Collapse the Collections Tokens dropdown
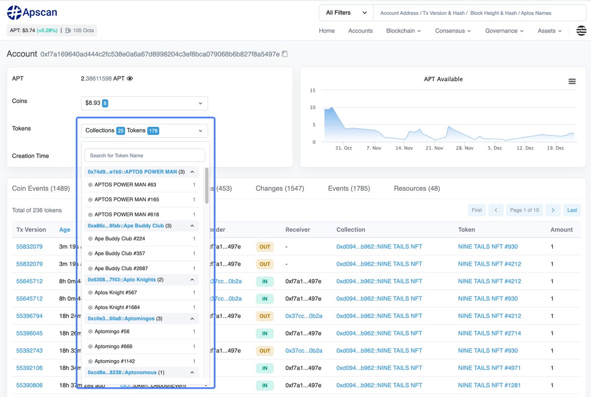Image resolution: width=591 pixels, height=397 pixels. point(144,131)
